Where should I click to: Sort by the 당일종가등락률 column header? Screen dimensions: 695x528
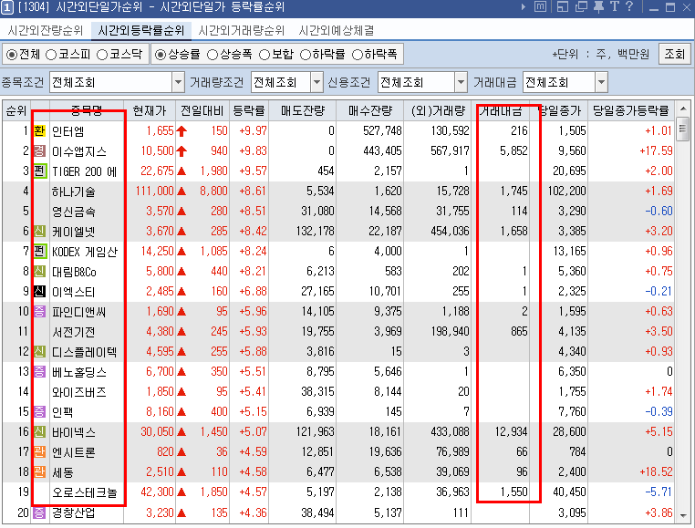[x=631, y=110]
